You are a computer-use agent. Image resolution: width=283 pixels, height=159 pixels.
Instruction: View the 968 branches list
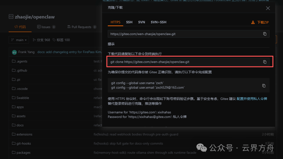click(41, 40)
